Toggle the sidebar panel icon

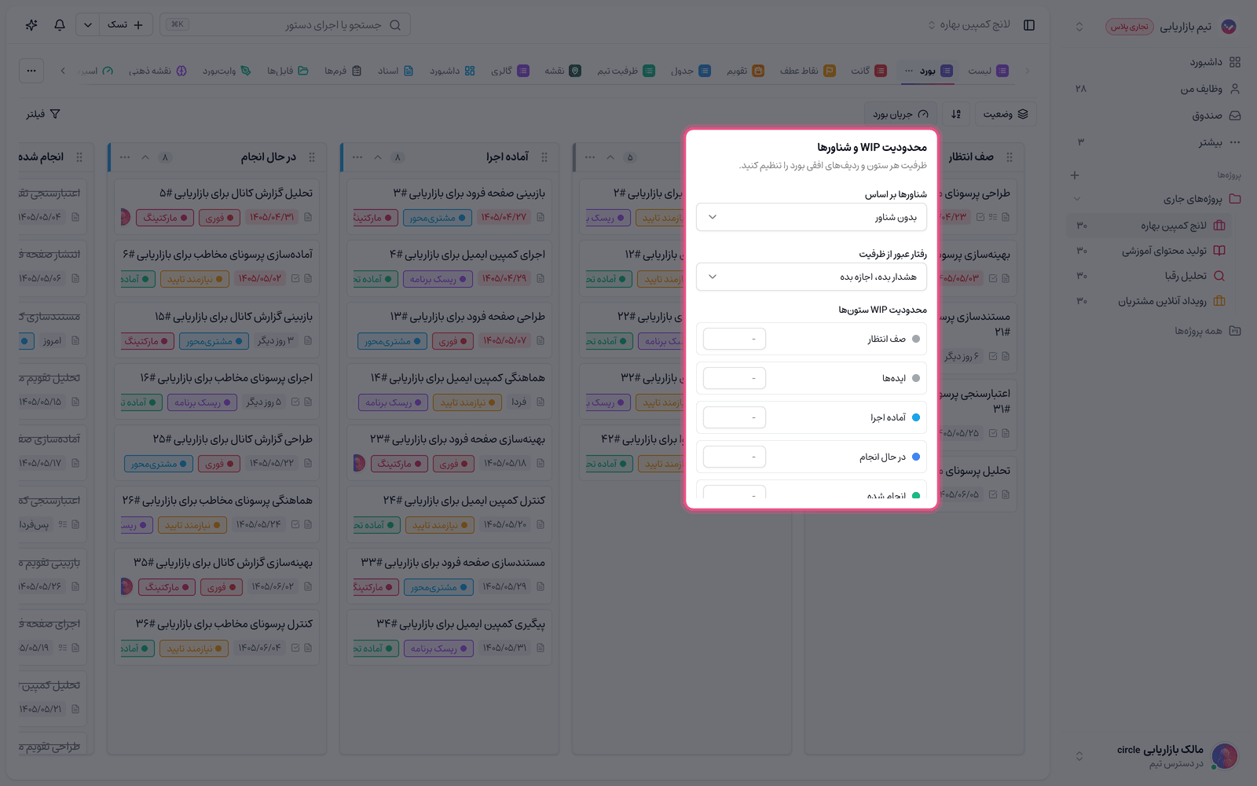[1029, 25]
